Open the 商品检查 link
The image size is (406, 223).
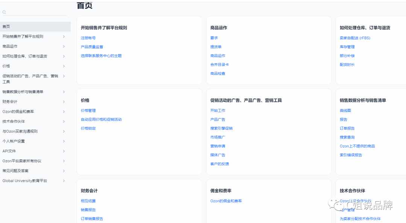(x=218, y=74)
